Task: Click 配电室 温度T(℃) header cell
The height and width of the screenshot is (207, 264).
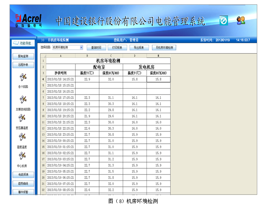Action: pos(87,73)
